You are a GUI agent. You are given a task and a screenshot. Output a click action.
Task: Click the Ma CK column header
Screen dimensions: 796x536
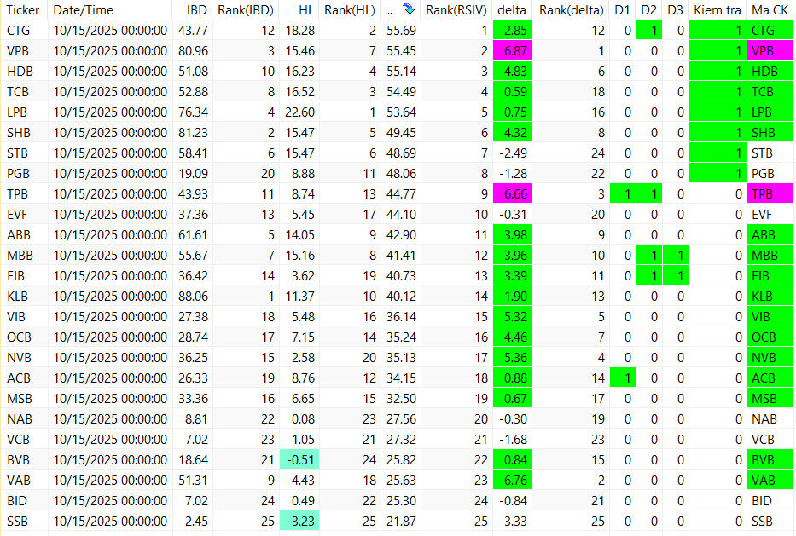pyautogui.click(x=770, y=10)
